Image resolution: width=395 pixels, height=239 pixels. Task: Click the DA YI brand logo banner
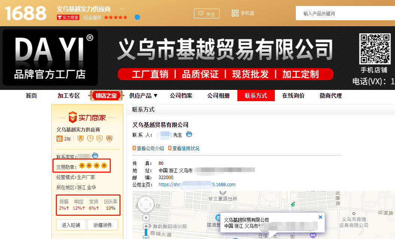(x=50, y=57)
